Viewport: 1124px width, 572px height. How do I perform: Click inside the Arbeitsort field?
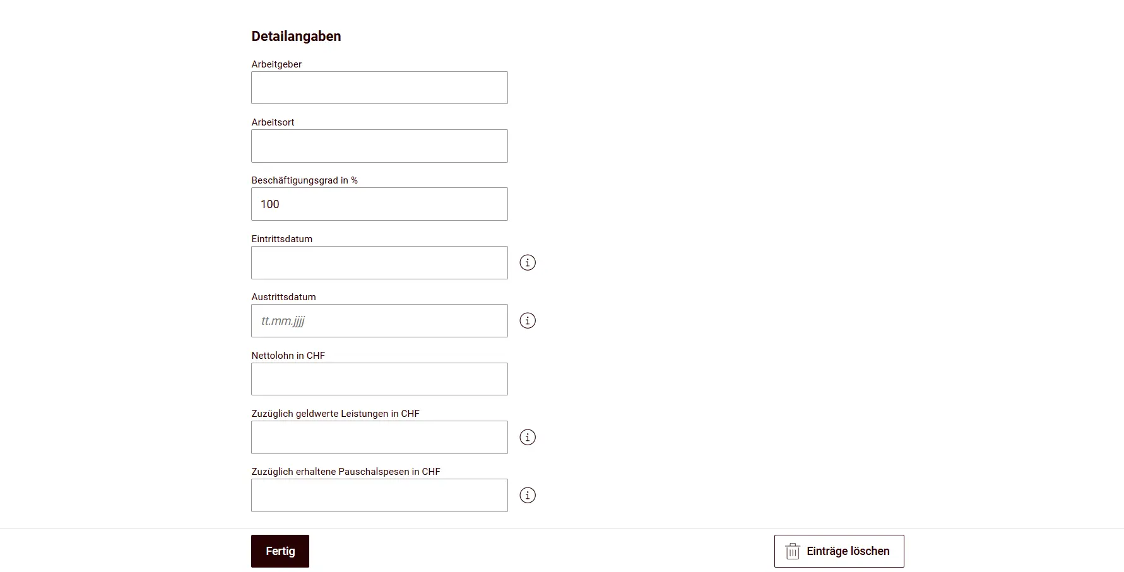coord(379,146)
